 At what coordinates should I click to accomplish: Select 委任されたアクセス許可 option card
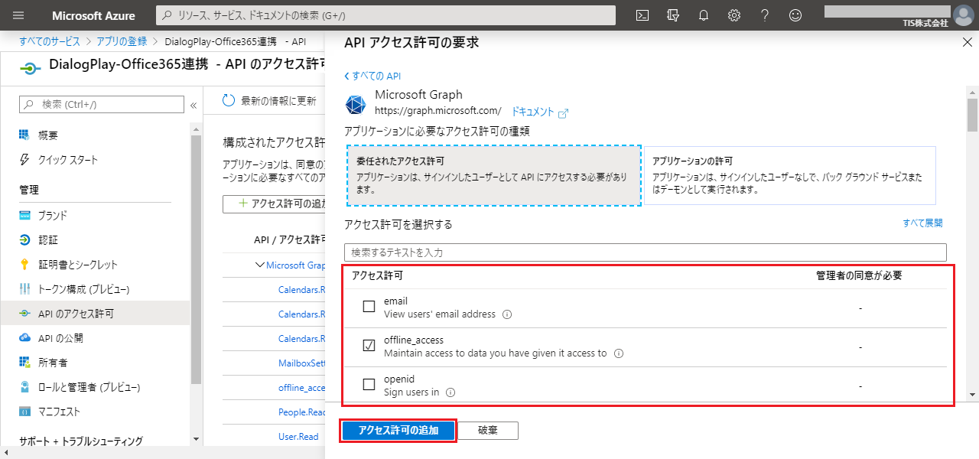[493, 175]
